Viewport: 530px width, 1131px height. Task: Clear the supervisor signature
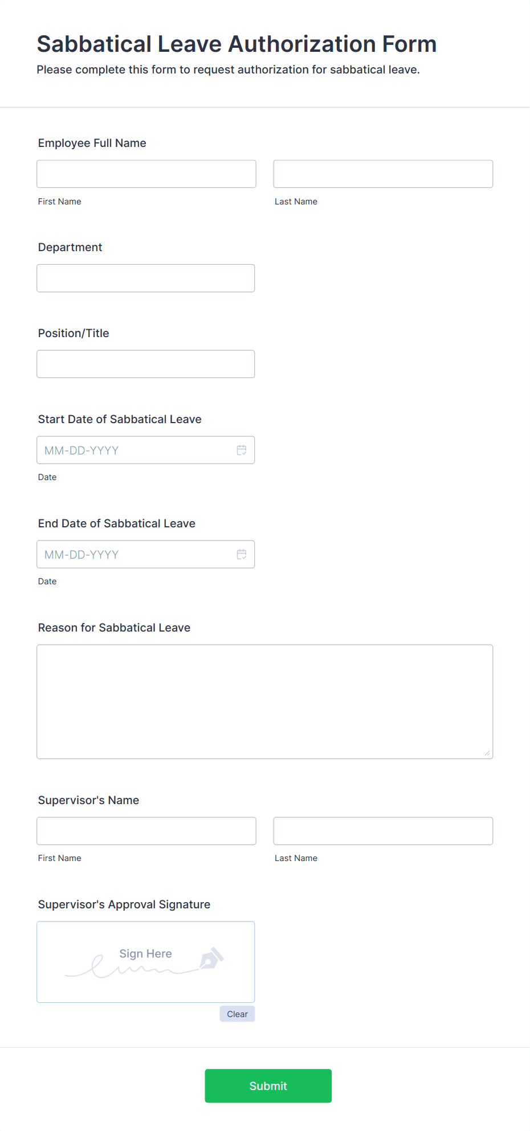(x=237, y=1014)
